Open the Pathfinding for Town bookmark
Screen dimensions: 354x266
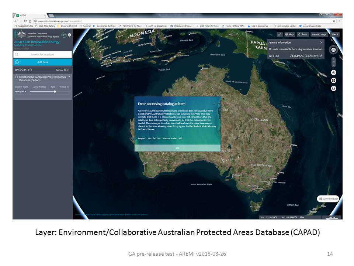[x=130, y=26]
